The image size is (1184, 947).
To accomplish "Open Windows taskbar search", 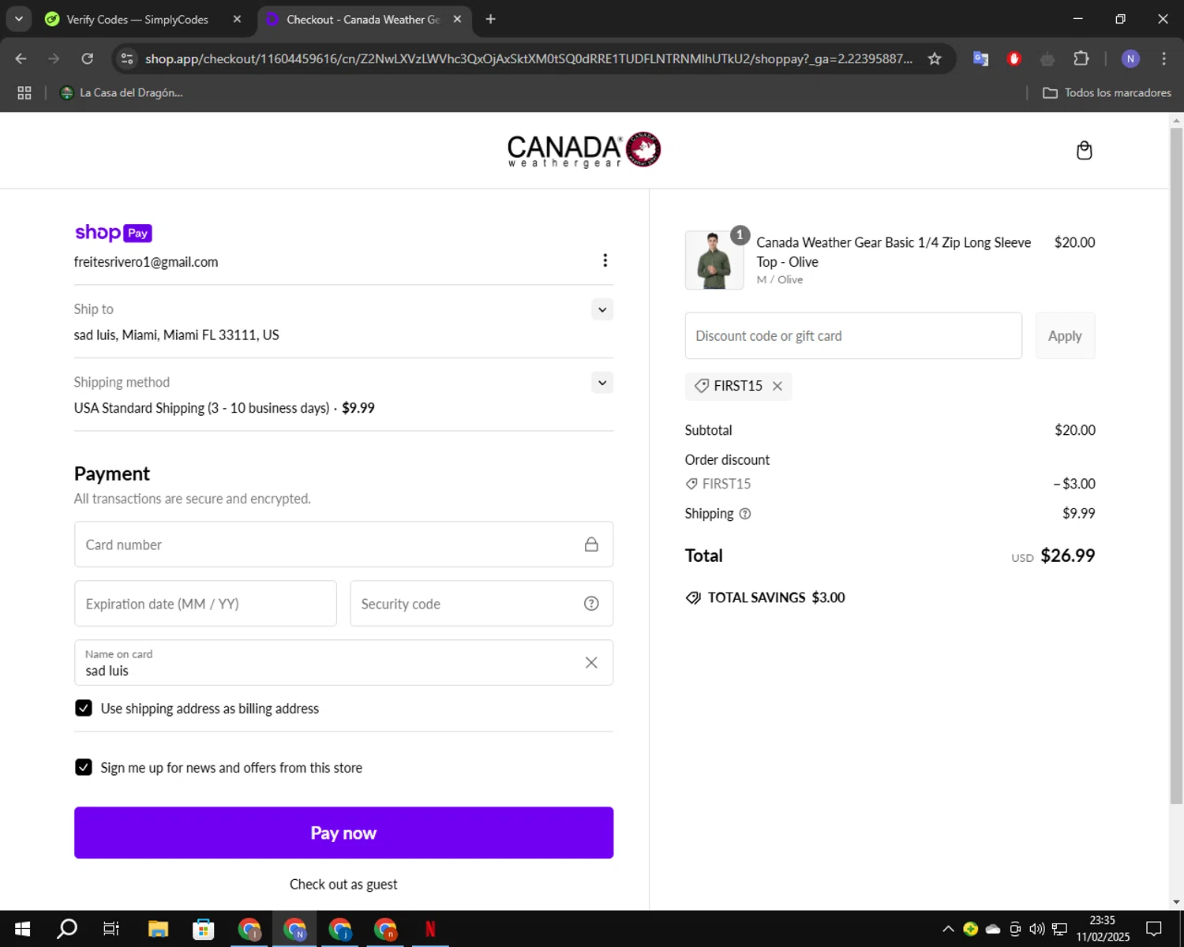I will pyautogui.click(x=67, y=929).
